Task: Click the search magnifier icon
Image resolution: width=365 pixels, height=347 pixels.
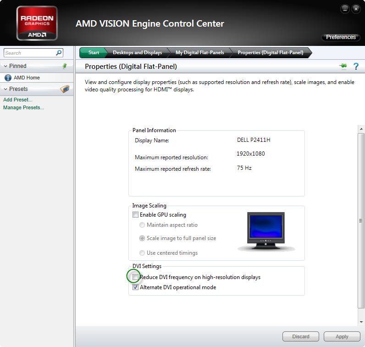Action: coord(59,53)
